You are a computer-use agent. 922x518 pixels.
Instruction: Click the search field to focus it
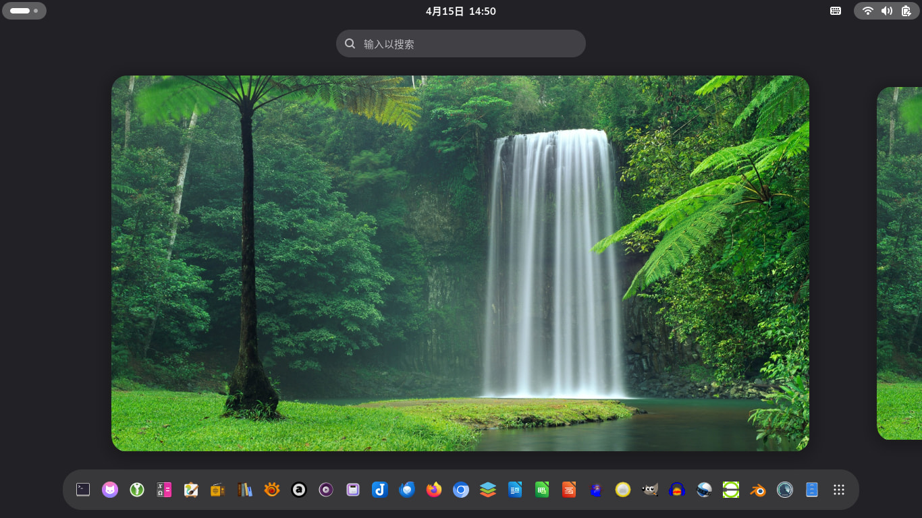tap(460, 44)
